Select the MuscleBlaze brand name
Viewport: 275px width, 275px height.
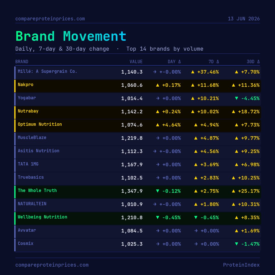coord(32,137)
